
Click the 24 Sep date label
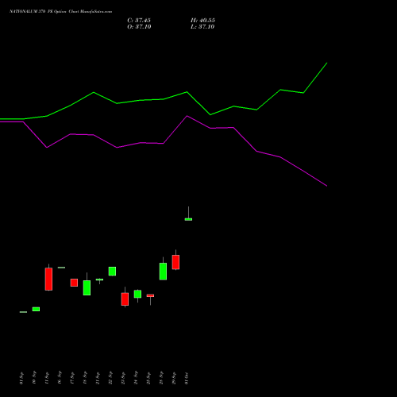136,378
